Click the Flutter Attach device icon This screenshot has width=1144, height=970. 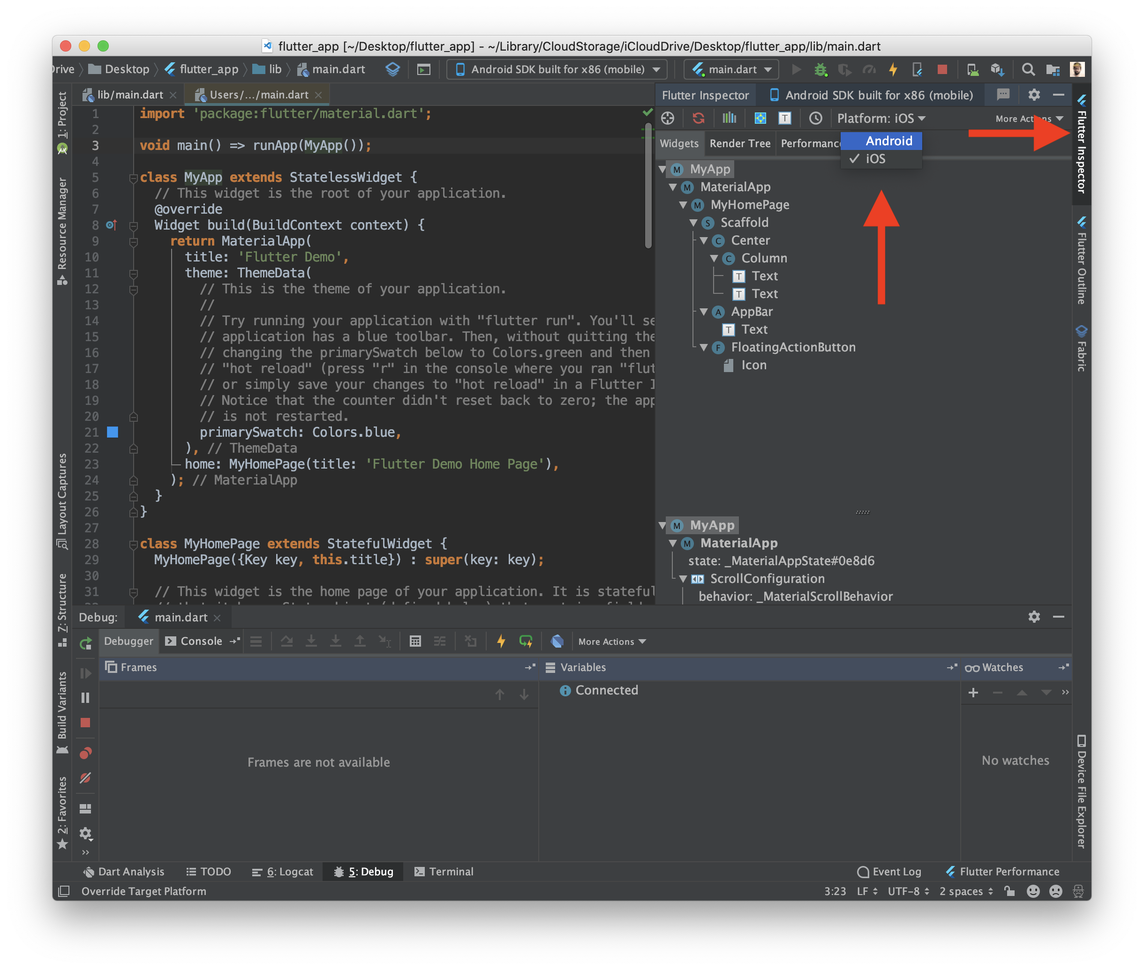point(917,70)
